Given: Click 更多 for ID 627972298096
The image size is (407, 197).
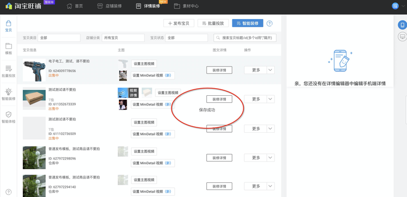Looking at the screenshot, I should pos(256,158).
